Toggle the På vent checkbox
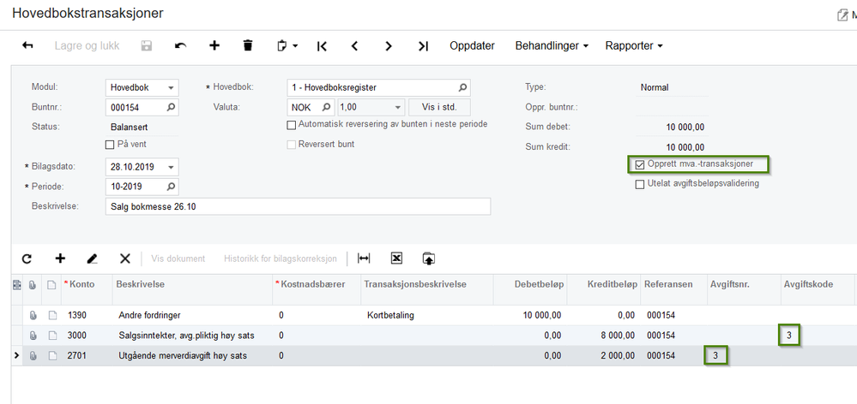 (110, 145)
